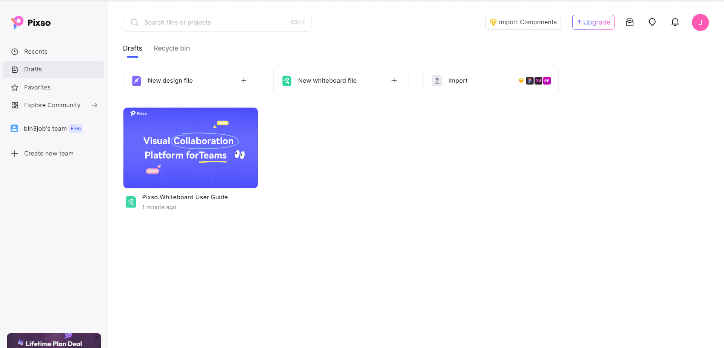Create a New whiteboard file
Viewport: 724px width, 348px height.
pos(341,81)
